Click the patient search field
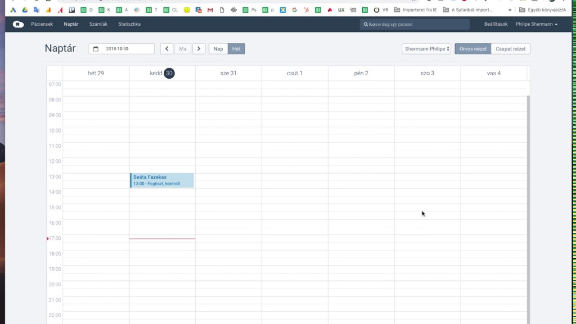 coord(414,24)
